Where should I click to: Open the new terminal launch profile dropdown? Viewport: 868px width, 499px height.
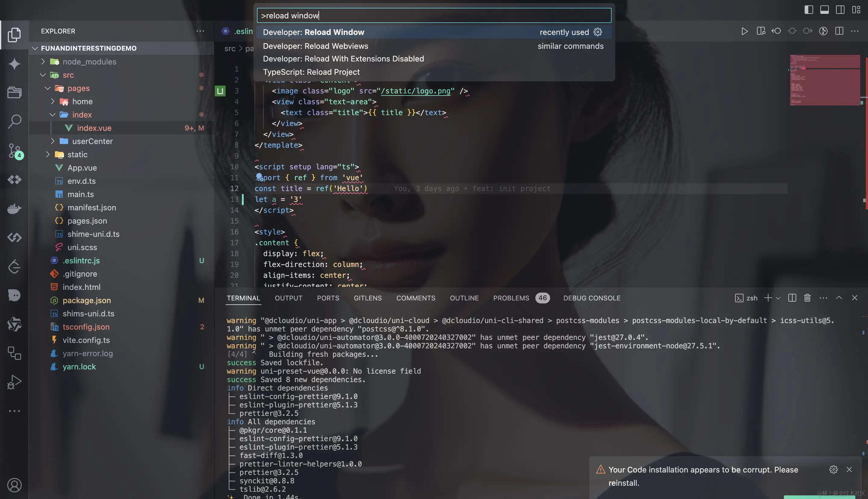tap(778, 298)
